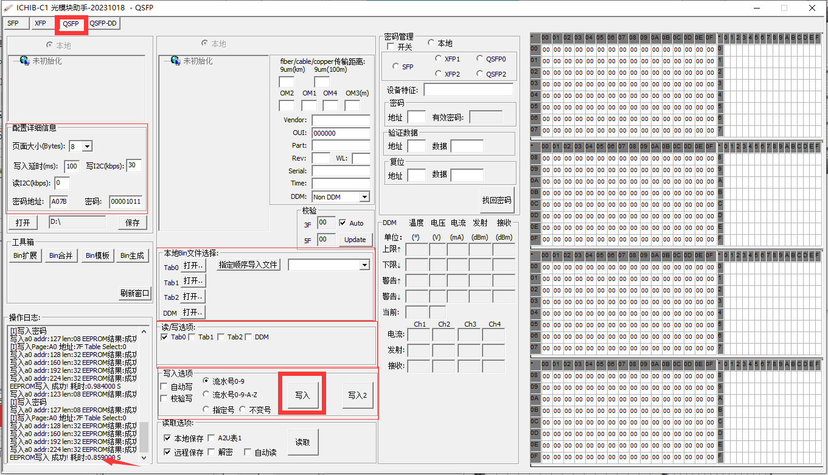Viewport: 828px width, 475px height.
Task: Click the 刷新窗口 button
Action: (x=135, y=293)
